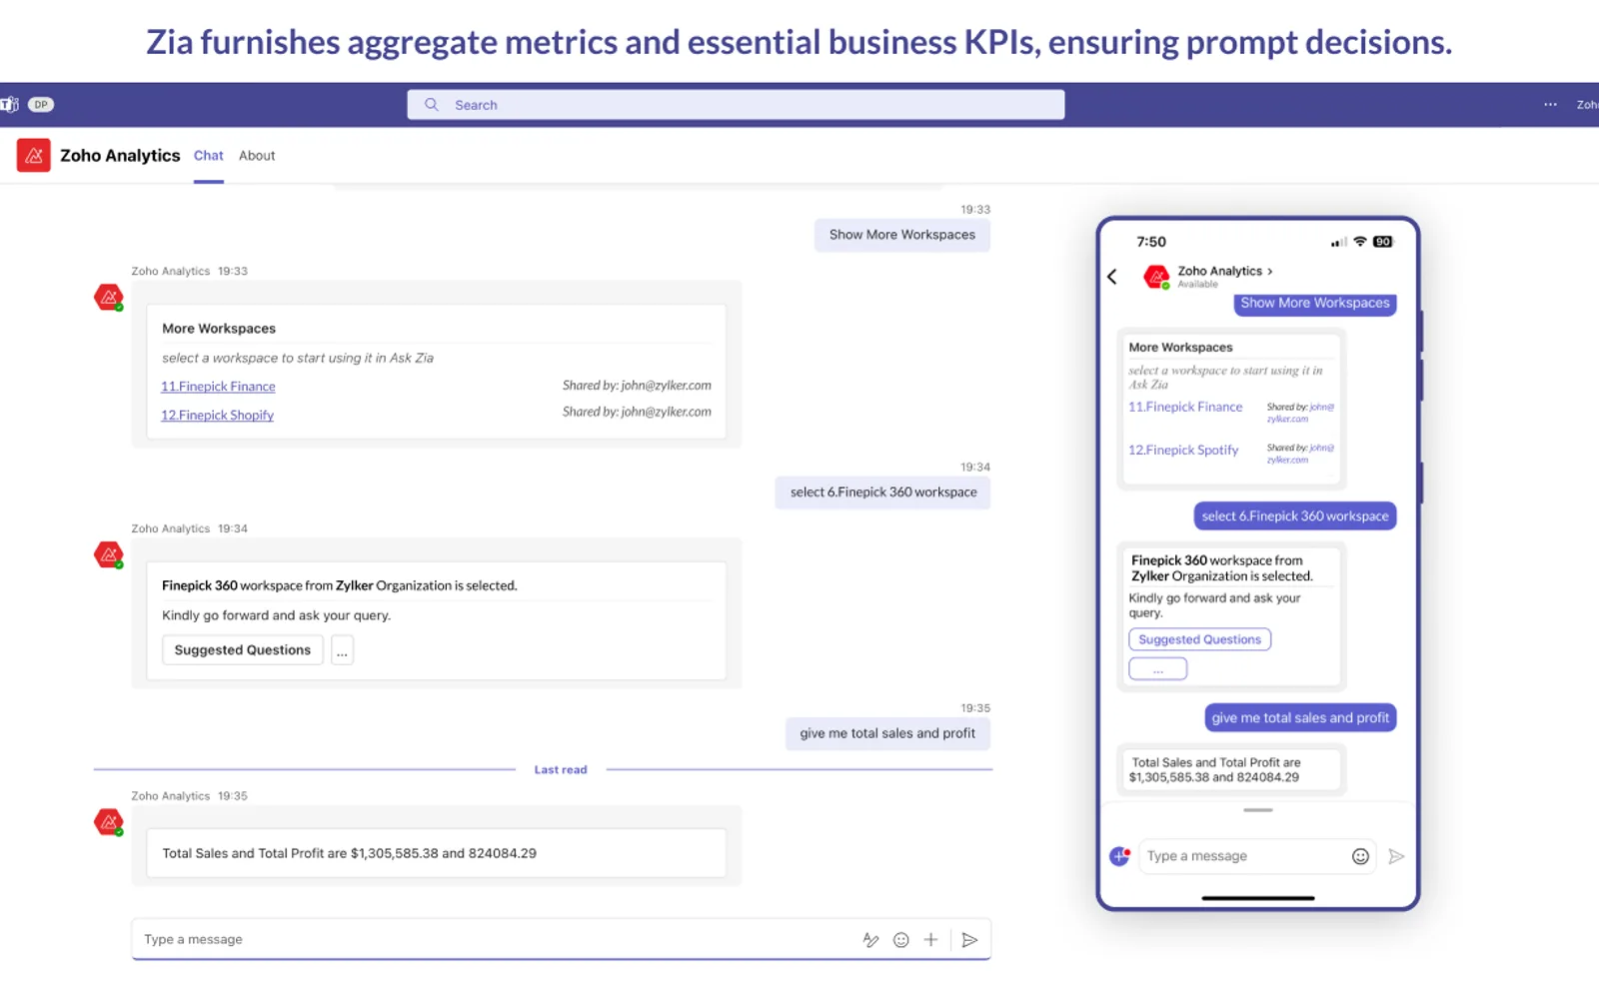Tap 12.Finepick Spotify on phone screen
The image size is (1599, 999).
click(x=1183, y=451)
